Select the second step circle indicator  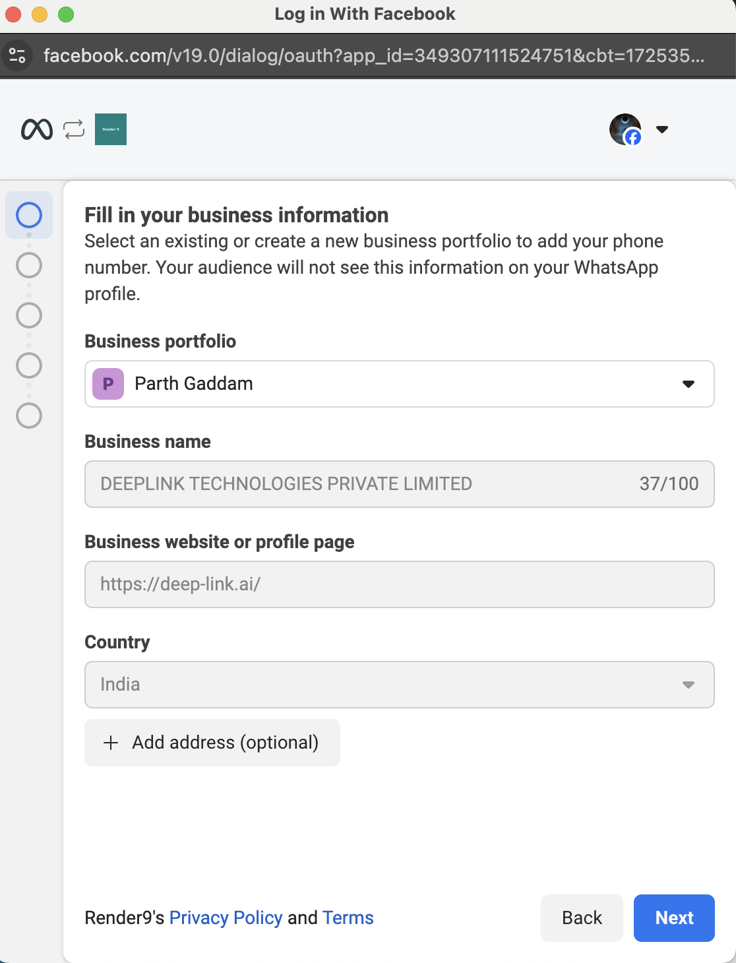coord(29,265)
